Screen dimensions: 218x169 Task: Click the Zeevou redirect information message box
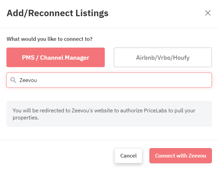tap(109, 114)
